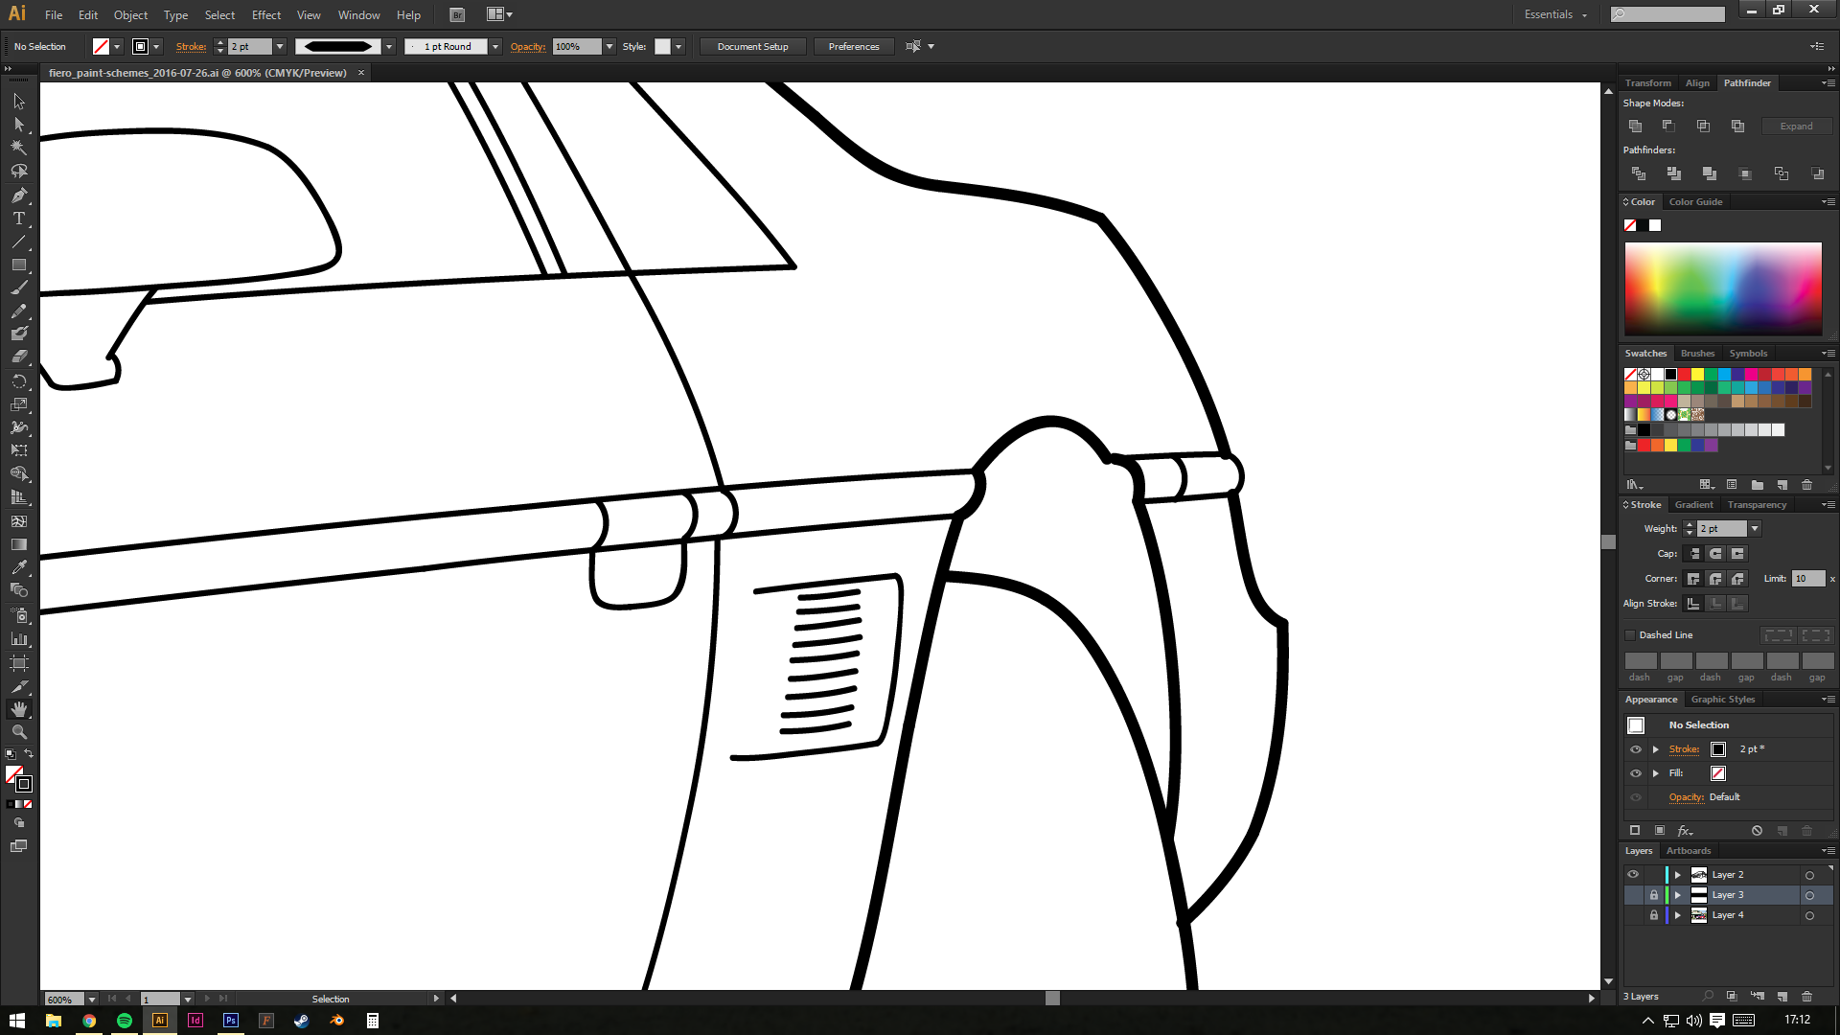The width and height of the screenshot is (1840, 1035).
Task: Select the Eraser tool
Action: pyautogui.click(x=19, y=356)
